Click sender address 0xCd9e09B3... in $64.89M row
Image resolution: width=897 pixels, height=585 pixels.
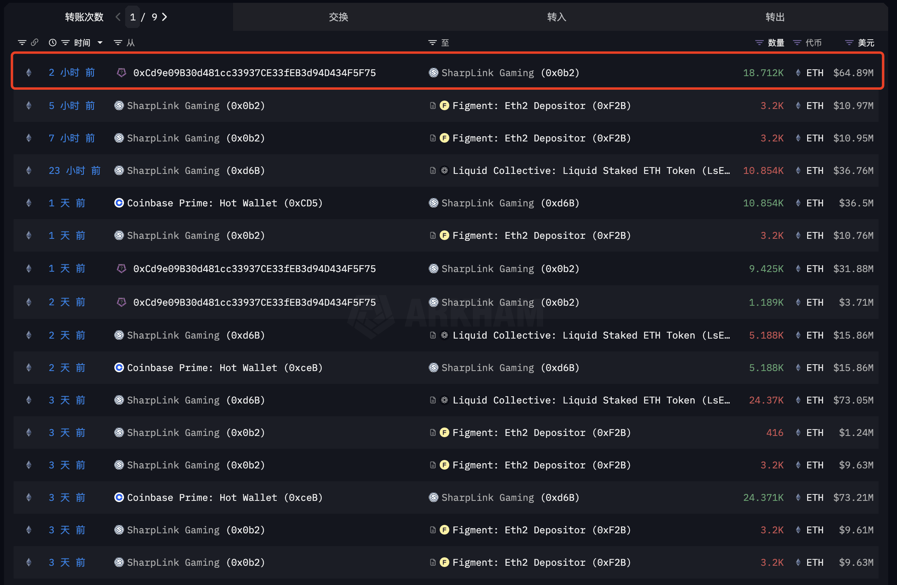pyautogui.click(x=254, y=73)
